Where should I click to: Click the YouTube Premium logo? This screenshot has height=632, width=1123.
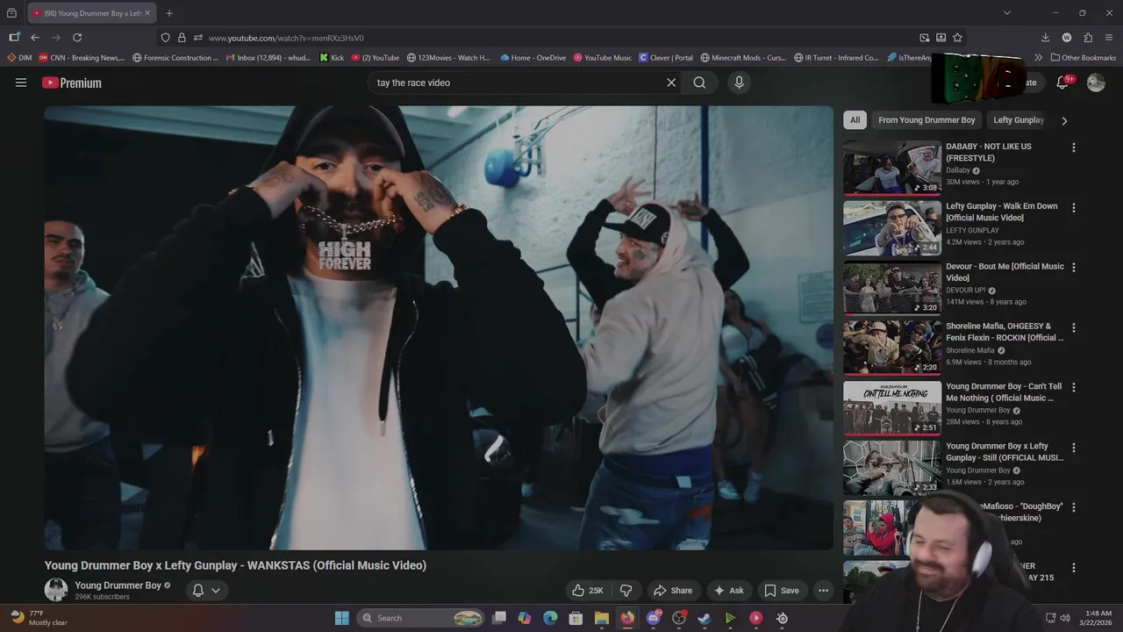tap(72, 83)
